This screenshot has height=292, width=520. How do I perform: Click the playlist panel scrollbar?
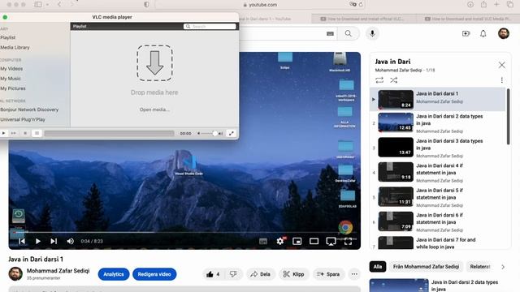(x=508, y=117)
